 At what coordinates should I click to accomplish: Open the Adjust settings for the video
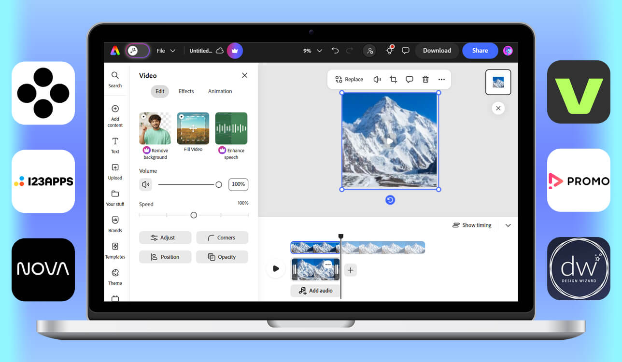165,237
